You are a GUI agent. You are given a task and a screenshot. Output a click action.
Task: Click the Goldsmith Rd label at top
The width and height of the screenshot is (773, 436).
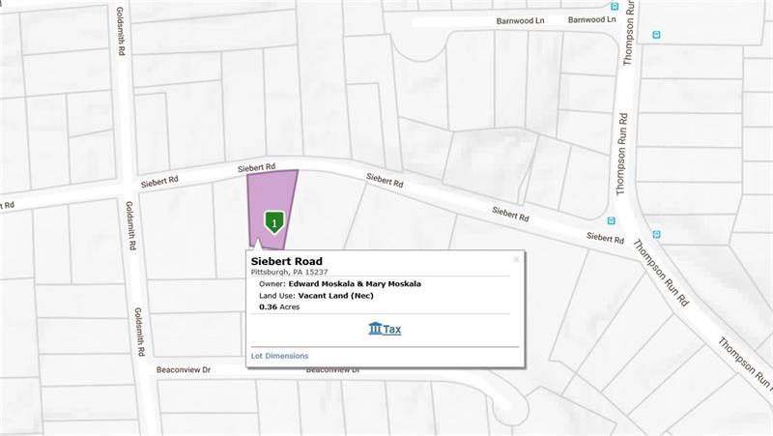[120, 31]
